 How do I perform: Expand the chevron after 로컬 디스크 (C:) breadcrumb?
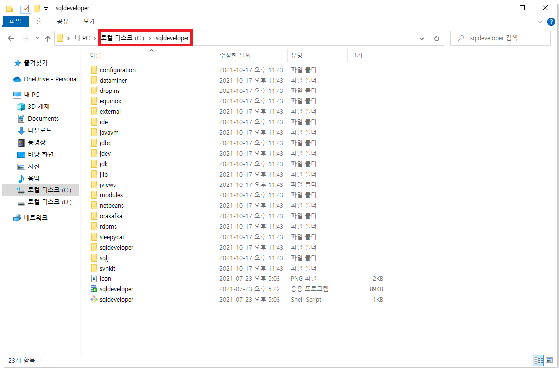[x=150, y=38]
